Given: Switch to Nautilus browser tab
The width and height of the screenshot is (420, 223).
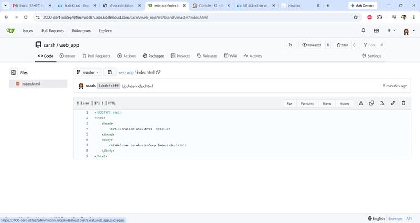Looking at the screenshot, I should coord(300,5).
